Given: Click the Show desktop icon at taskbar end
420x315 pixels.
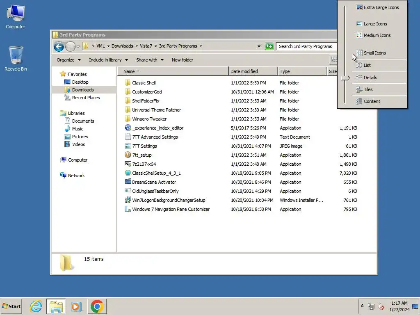Looking at the screenshot, I should point(415,306).
